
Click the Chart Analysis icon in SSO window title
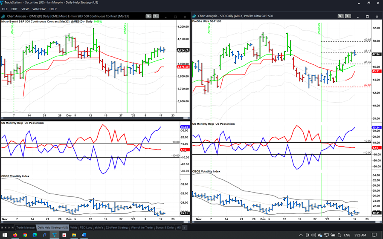pos(194,16)
